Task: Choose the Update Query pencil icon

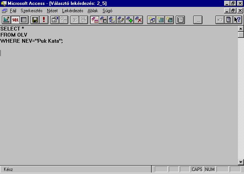Action: (121, 20)
